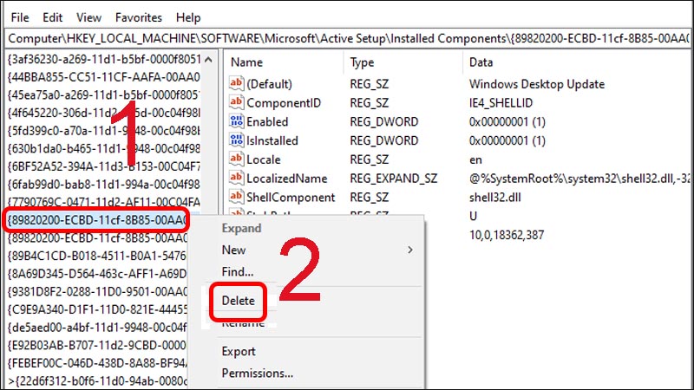Click the REG_EXPAND_SZ type cell
This screenshot has height=390, width=694.
click(x=394, y=179)
